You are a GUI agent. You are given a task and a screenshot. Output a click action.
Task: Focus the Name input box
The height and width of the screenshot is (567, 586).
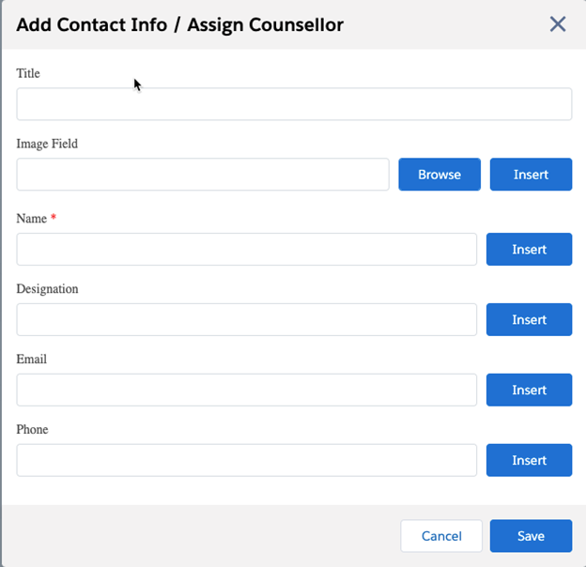(247, 250)
